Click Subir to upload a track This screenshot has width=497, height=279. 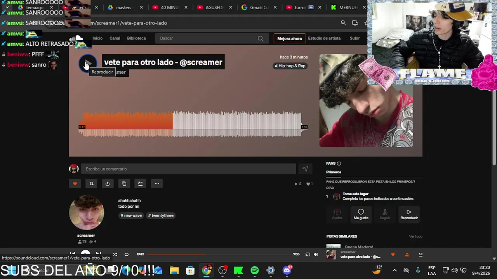(x=355, y=38)
